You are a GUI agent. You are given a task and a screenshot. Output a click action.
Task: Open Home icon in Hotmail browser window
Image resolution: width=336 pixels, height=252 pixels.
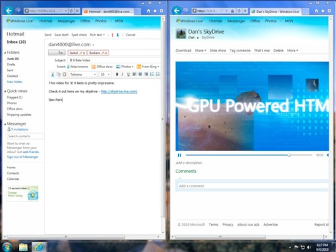pyautogui.click(x=148, y=11)
